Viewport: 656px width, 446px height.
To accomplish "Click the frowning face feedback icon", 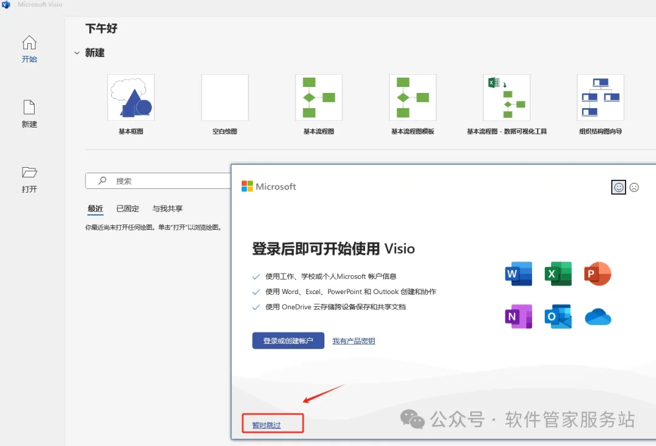I will click(x=634, y=187).
